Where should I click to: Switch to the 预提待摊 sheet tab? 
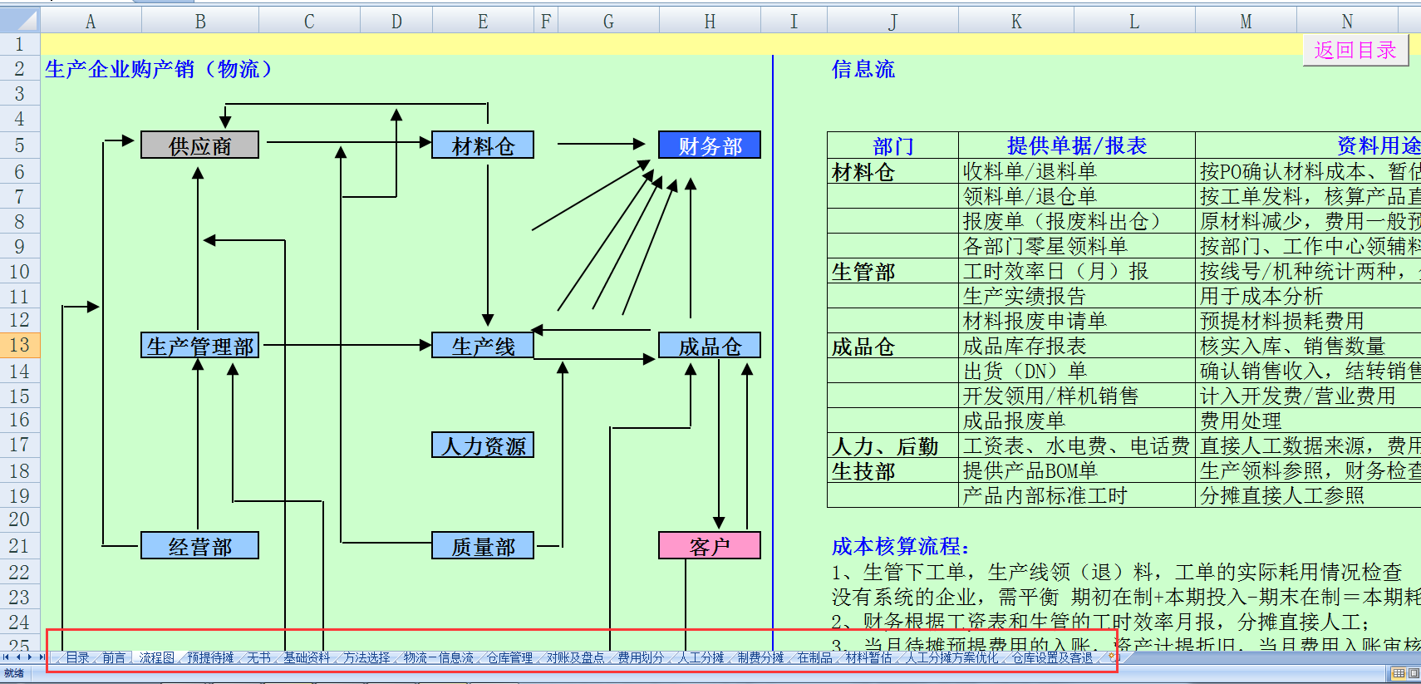point(210,657)
